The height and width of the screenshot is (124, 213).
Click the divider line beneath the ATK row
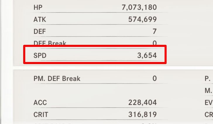(x=99, y=25)
